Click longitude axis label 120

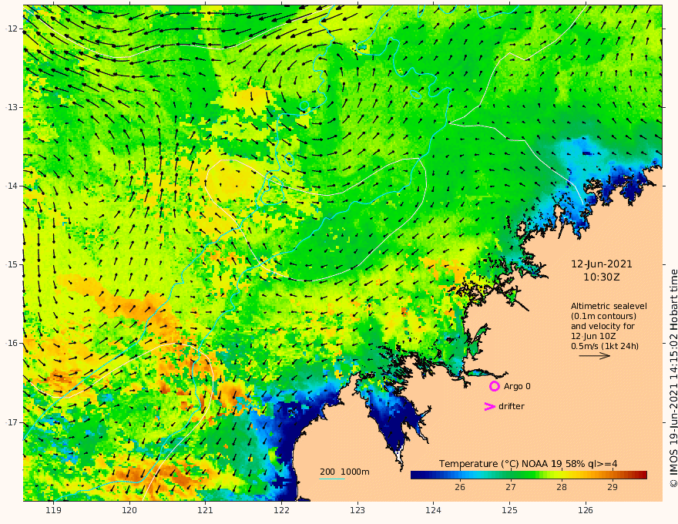[129, 510]
